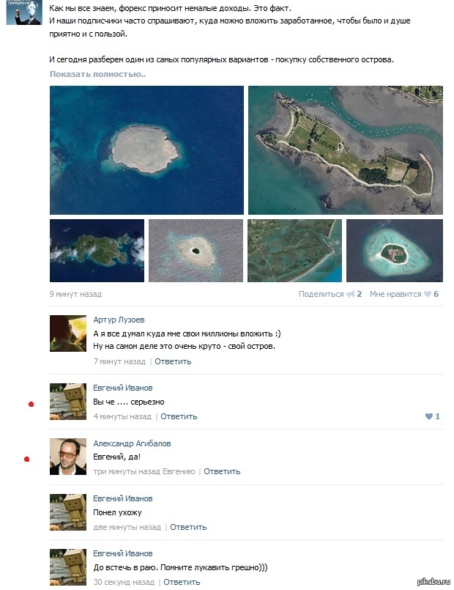The width and height of the screenshot is (454, 590).
Task: Open the group avatar at top left
Action: (24, 12)
